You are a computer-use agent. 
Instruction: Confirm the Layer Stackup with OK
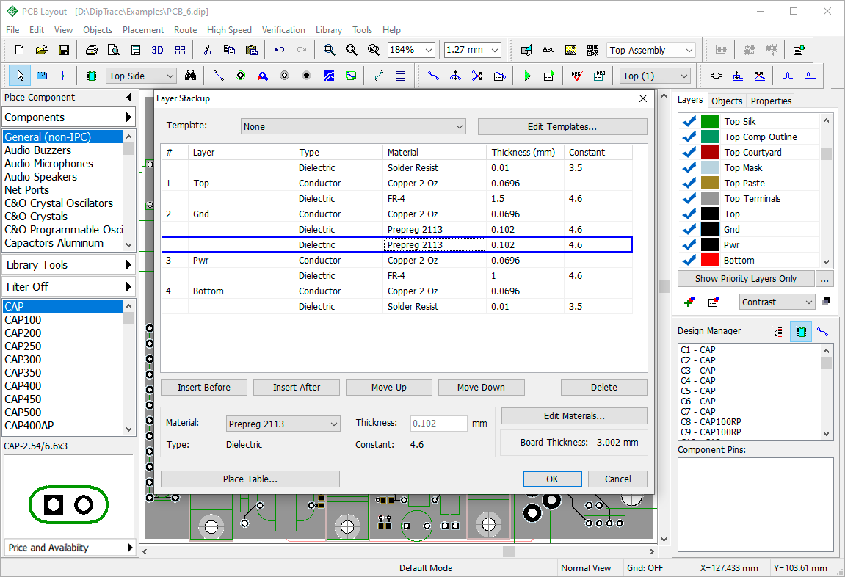[552, 479]
